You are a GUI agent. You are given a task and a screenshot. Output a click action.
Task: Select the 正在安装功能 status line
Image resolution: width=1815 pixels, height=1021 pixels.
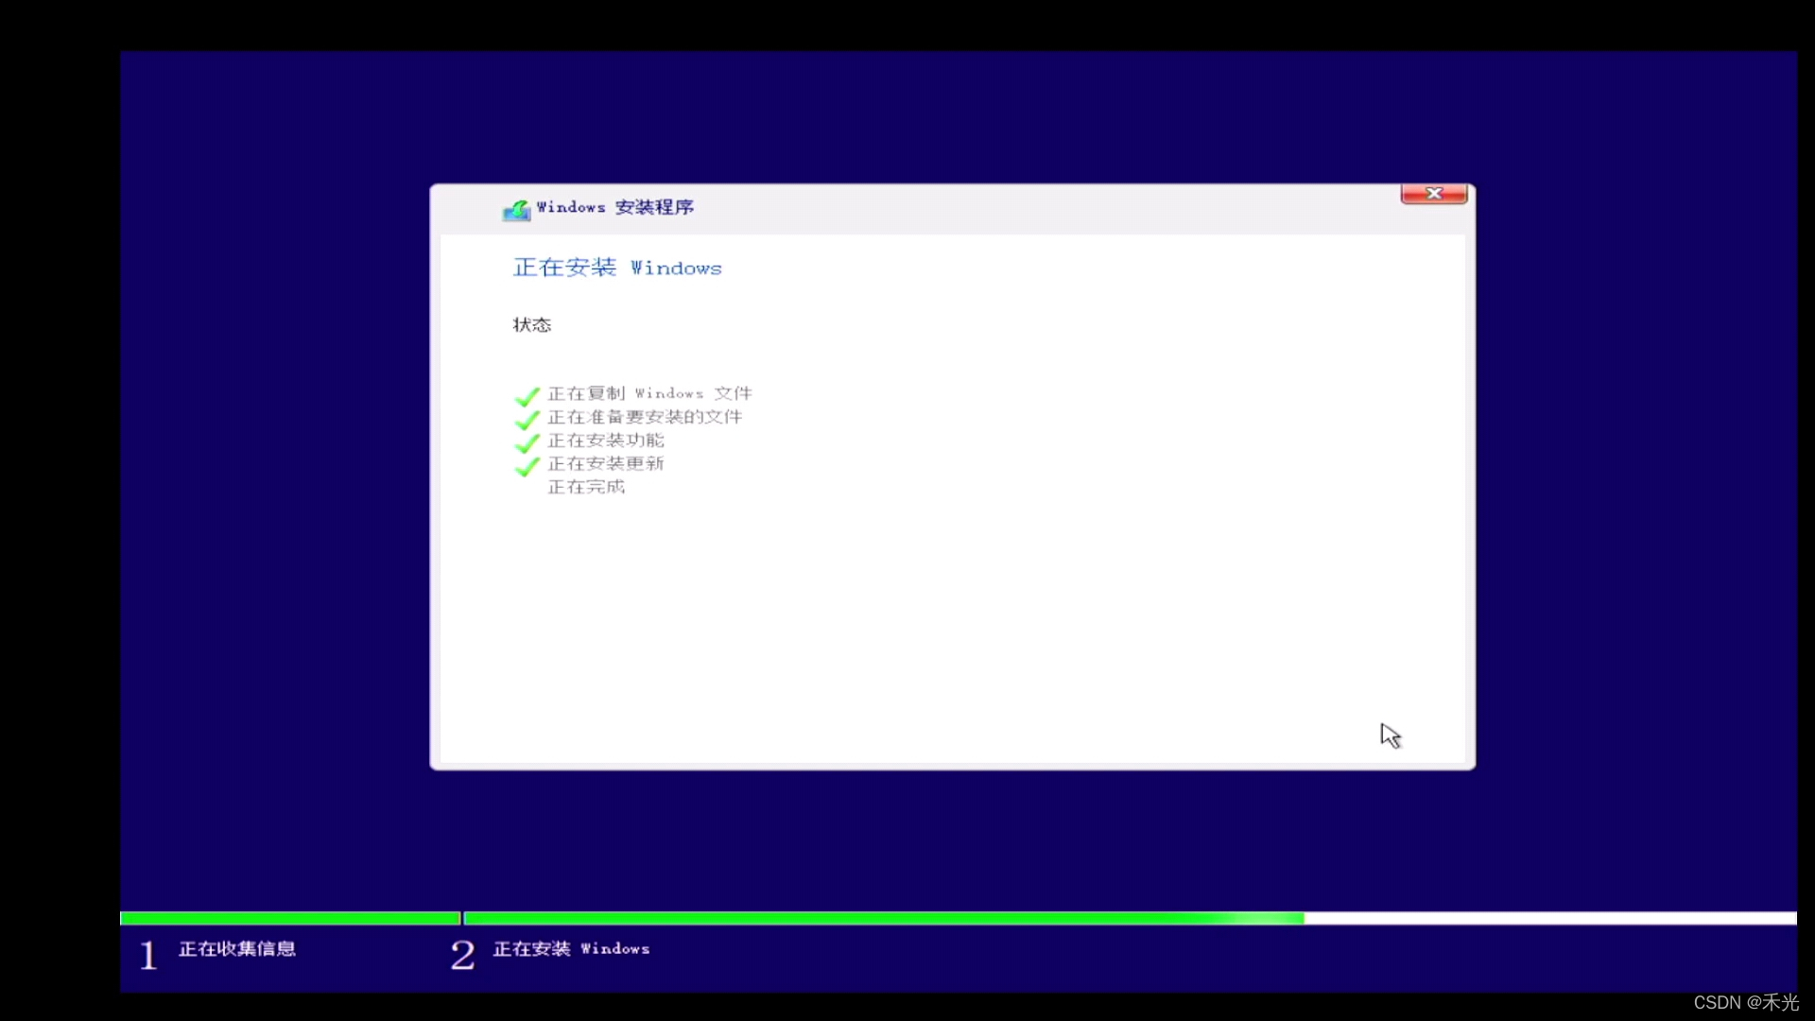[x=606, y=441]
